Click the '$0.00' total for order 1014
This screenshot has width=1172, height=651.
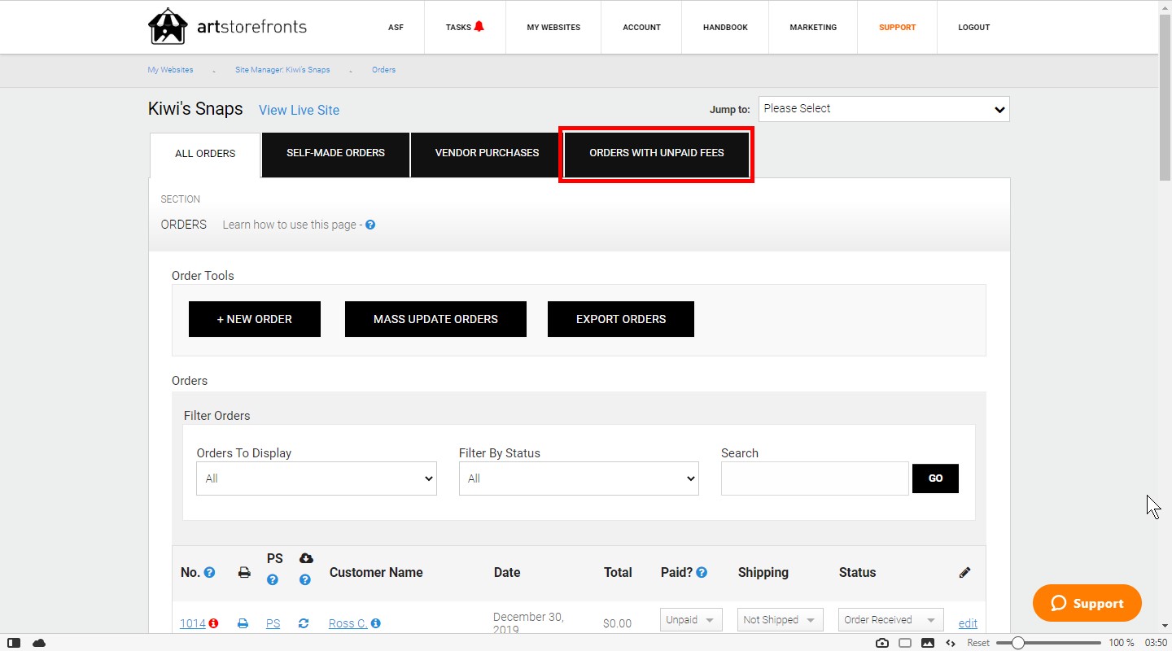(617, 623)
